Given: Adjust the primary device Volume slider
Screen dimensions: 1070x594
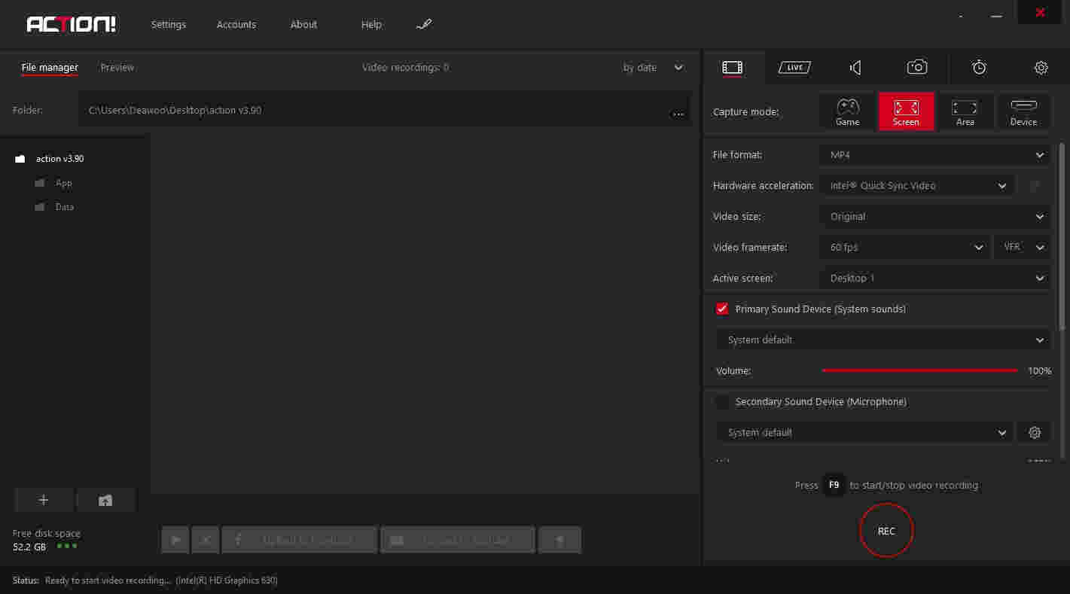Looking at the screenshot, I should [x=920, y=371].
